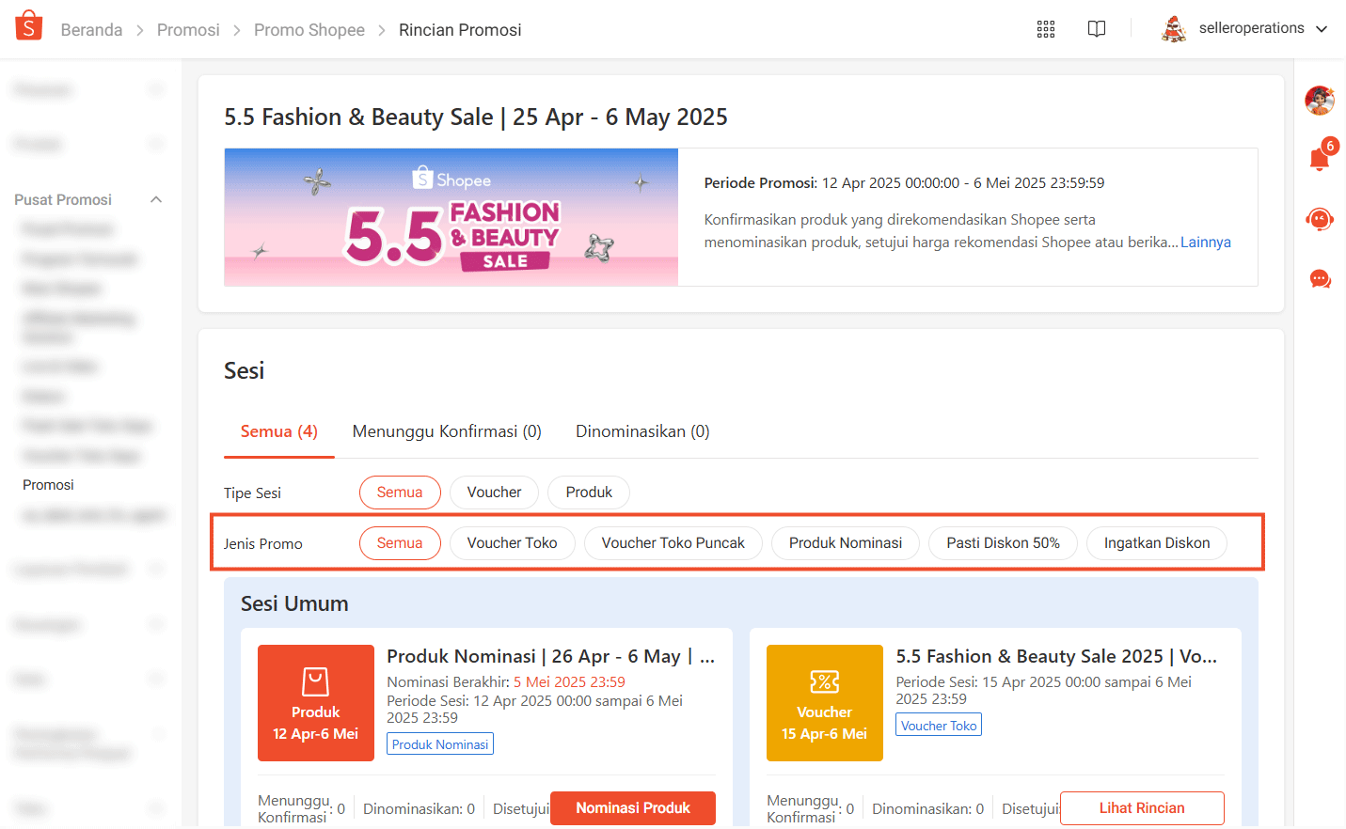Click the 5.5 Fashion & Beauty banner

(x=451, y=217)
